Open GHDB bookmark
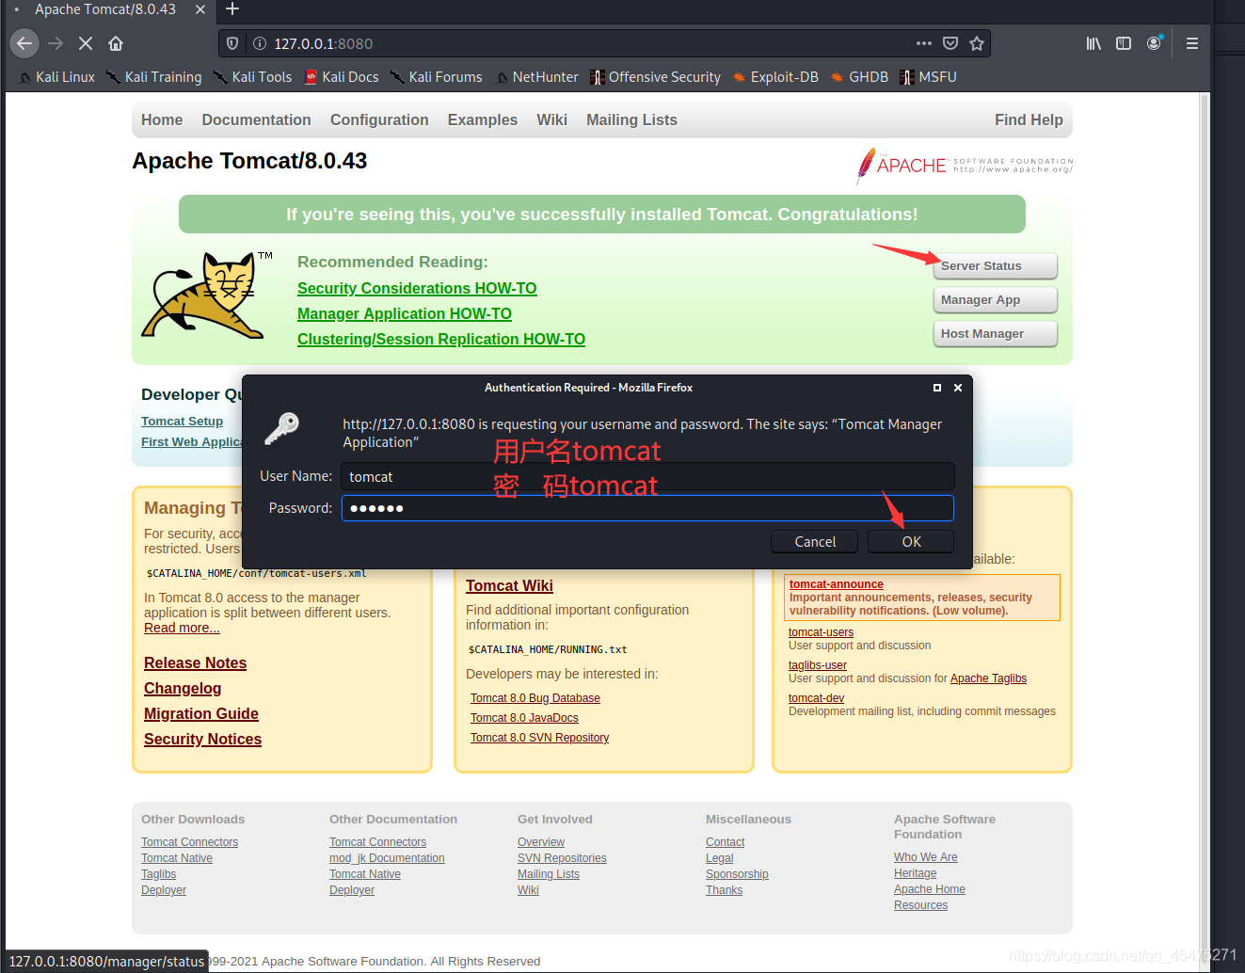This screenshot has width=1245, height=973. coord(859,77)
